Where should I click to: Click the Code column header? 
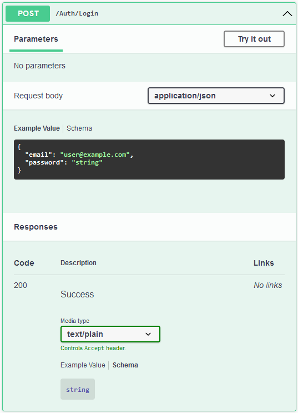pyautogui.click(x=24, y=263)
